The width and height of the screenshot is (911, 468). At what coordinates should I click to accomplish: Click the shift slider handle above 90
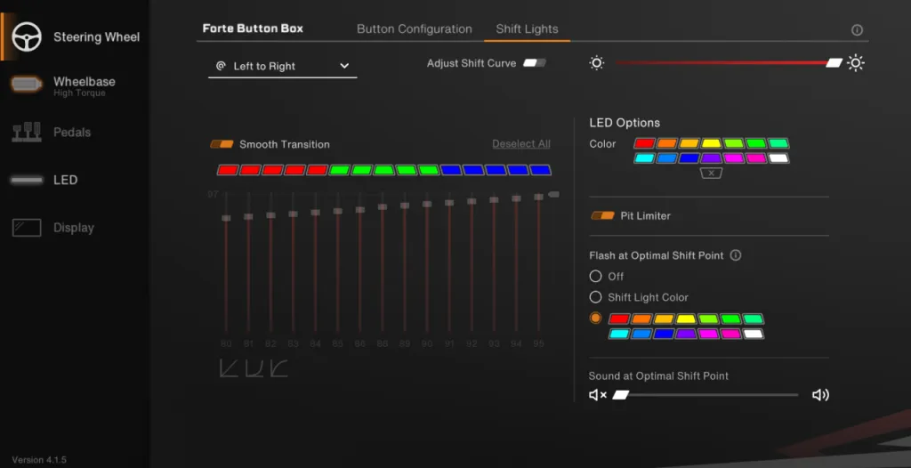click(x=427, y=204)
